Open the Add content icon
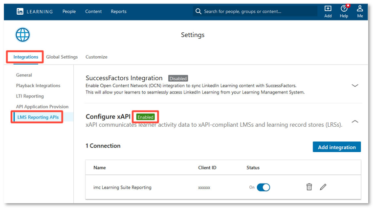This screenshot has height=210, width=376. [x=328, y=9]
